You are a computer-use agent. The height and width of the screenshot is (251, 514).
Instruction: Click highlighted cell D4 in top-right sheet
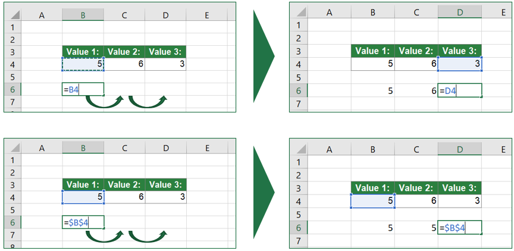coord(460,64)
